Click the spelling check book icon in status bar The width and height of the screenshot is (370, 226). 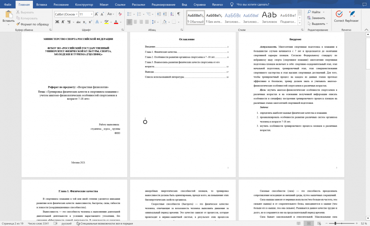click(x=55, y=223)
